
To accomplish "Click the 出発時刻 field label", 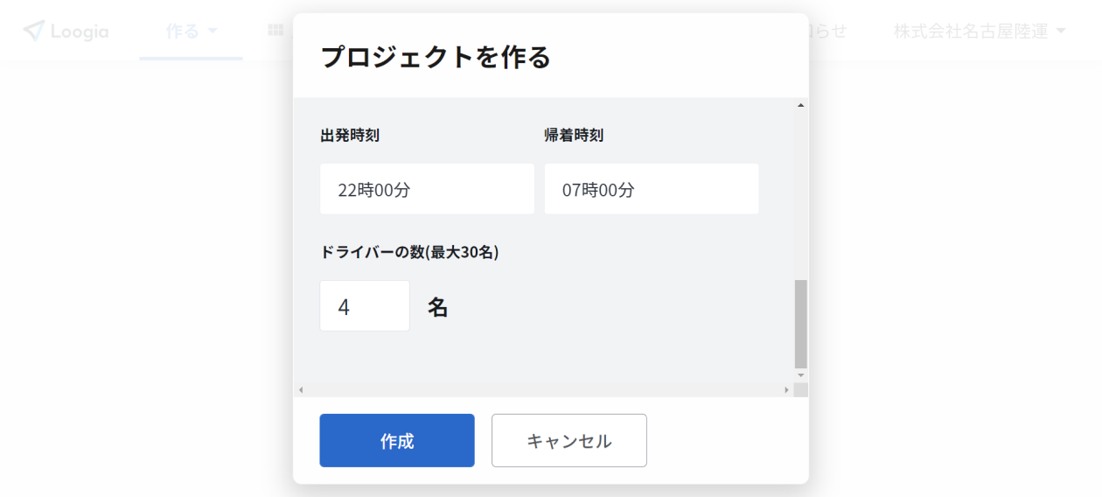I will tap(350, 136).
